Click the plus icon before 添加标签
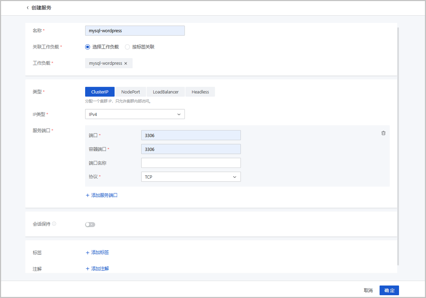Viewport: 426px width, 298px height. 88,252
